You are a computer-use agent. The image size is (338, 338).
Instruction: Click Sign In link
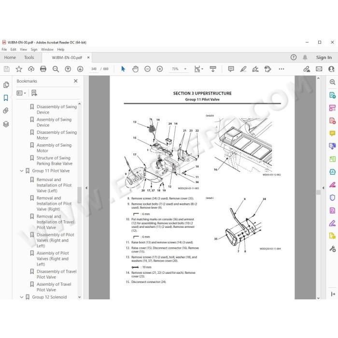(324, 57)
